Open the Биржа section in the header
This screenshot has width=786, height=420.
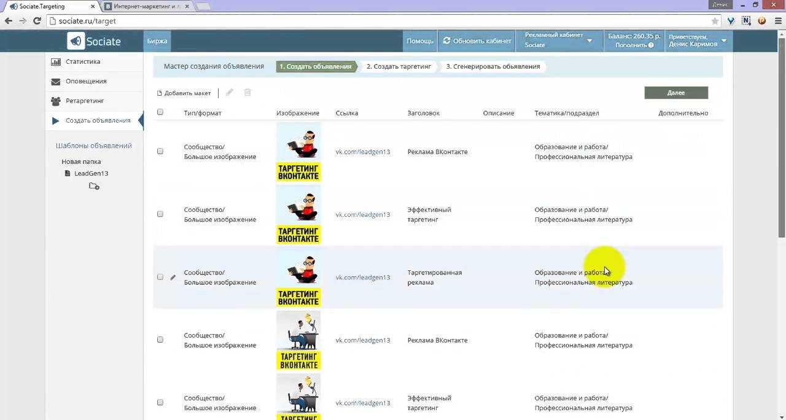click(157, 41)
